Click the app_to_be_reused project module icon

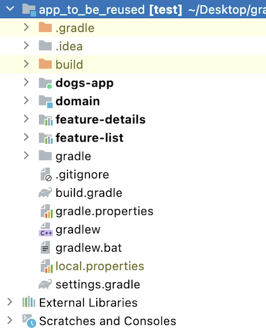pyautogui.click(x=29, y=10)
